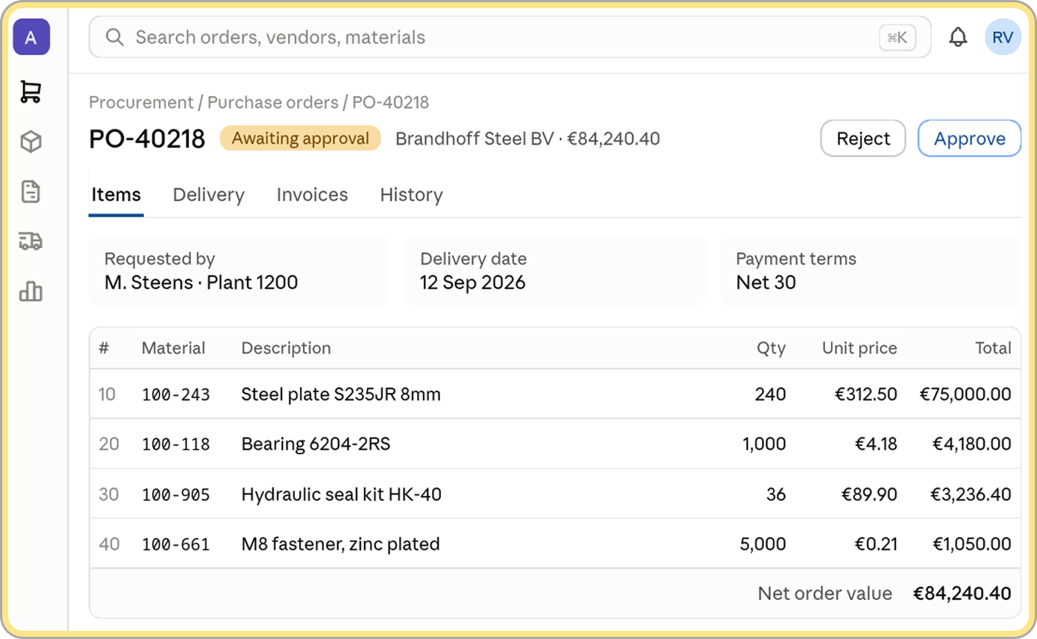Viewport: 1037px width, 639px height.
Task: Click the Delivery date 12 Sep 2026 value
Action: point(472,283)
